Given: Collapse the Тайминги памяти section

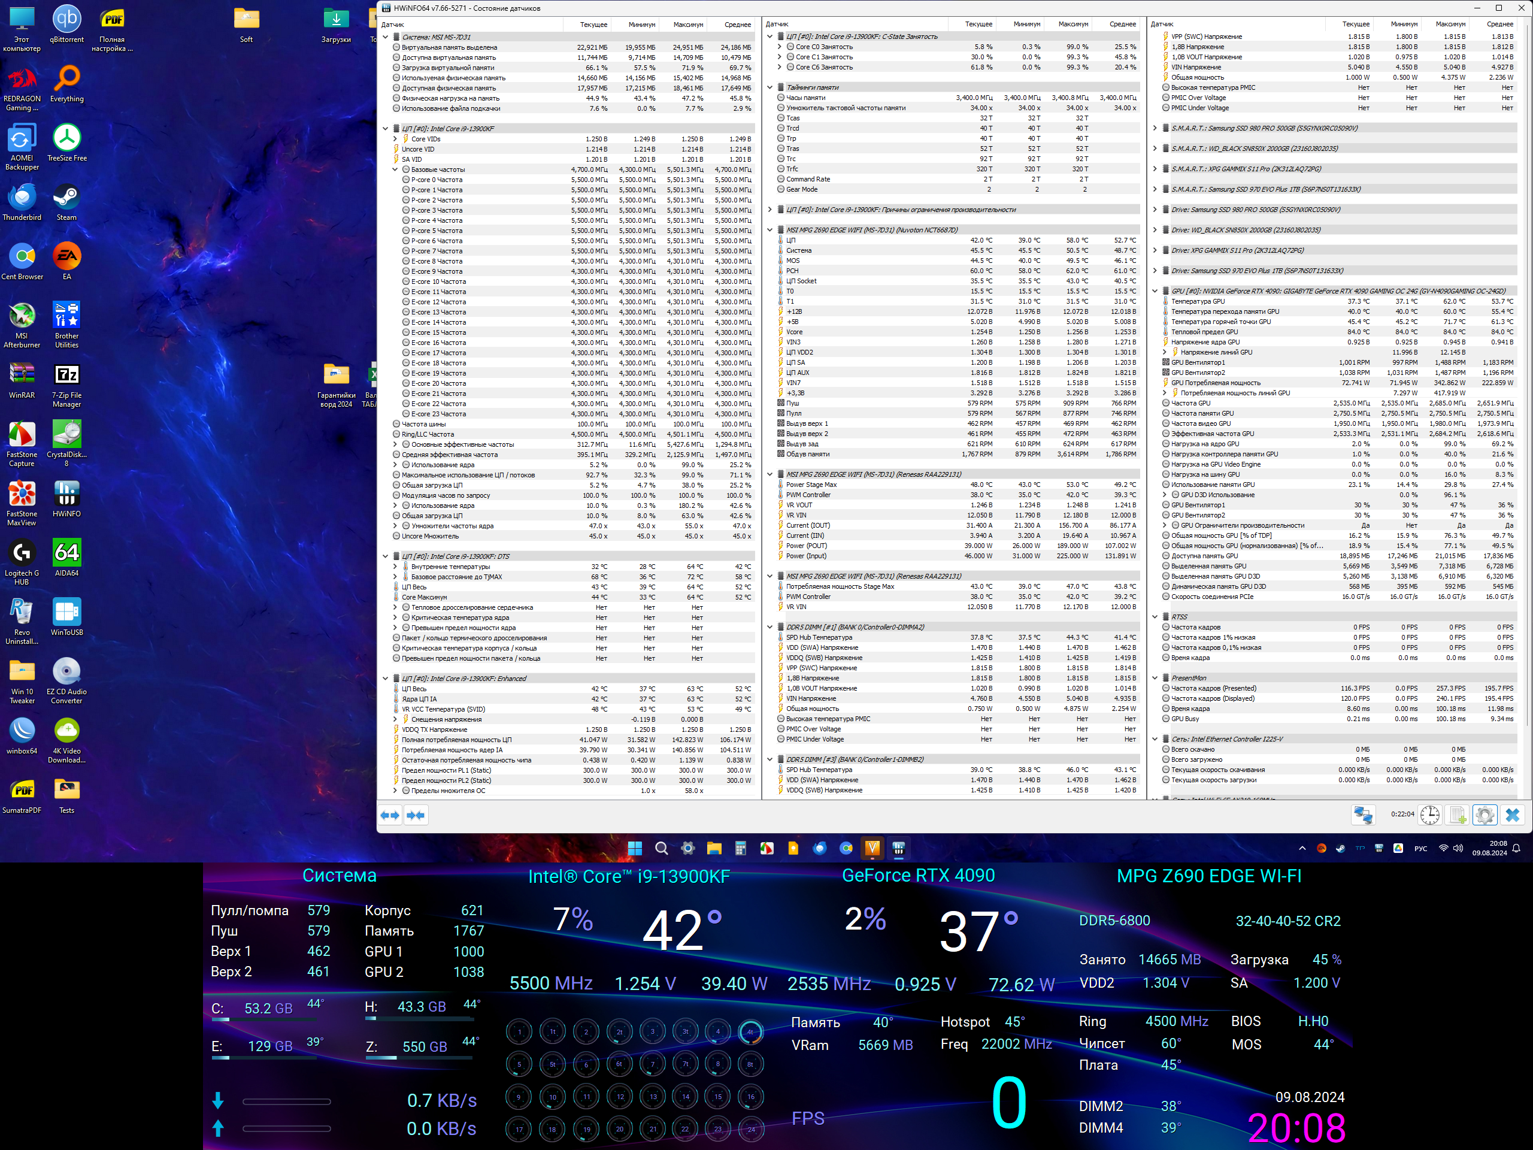Looking at the screenshot, I should [770, 87].
